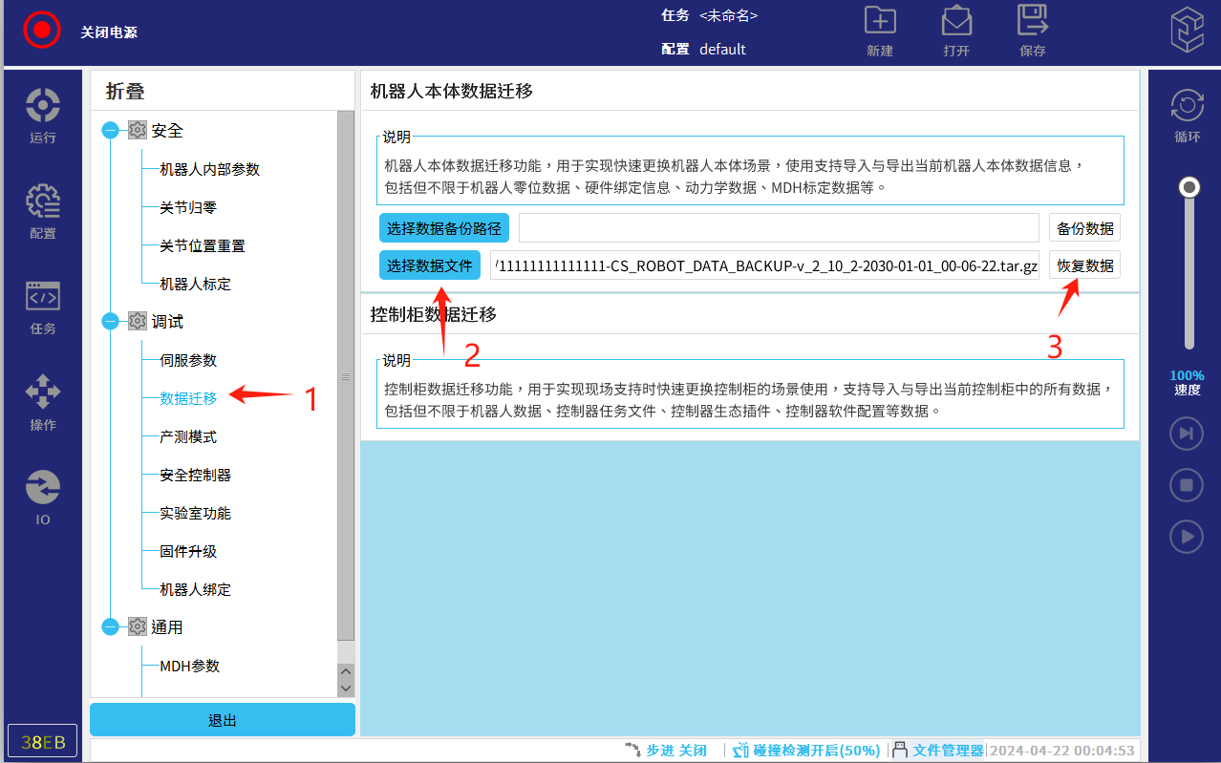Click the speed slider handle
Viewport: 1221px width, 763px height.
click(1189, 187)
